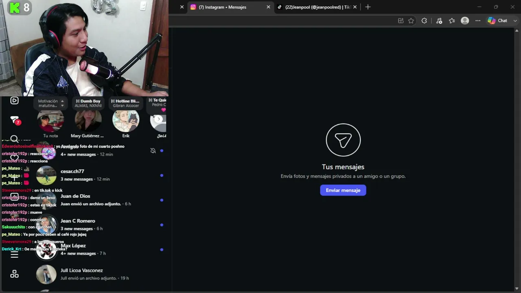This screenshot has width=521, height=293.
Task: Open Copilot Chat button
Action: tap(498, 21)
